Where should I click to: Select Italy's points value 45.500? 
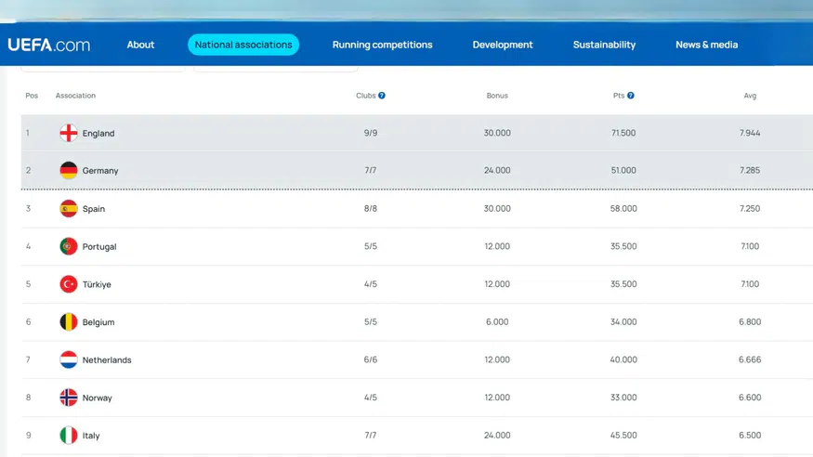623,436
